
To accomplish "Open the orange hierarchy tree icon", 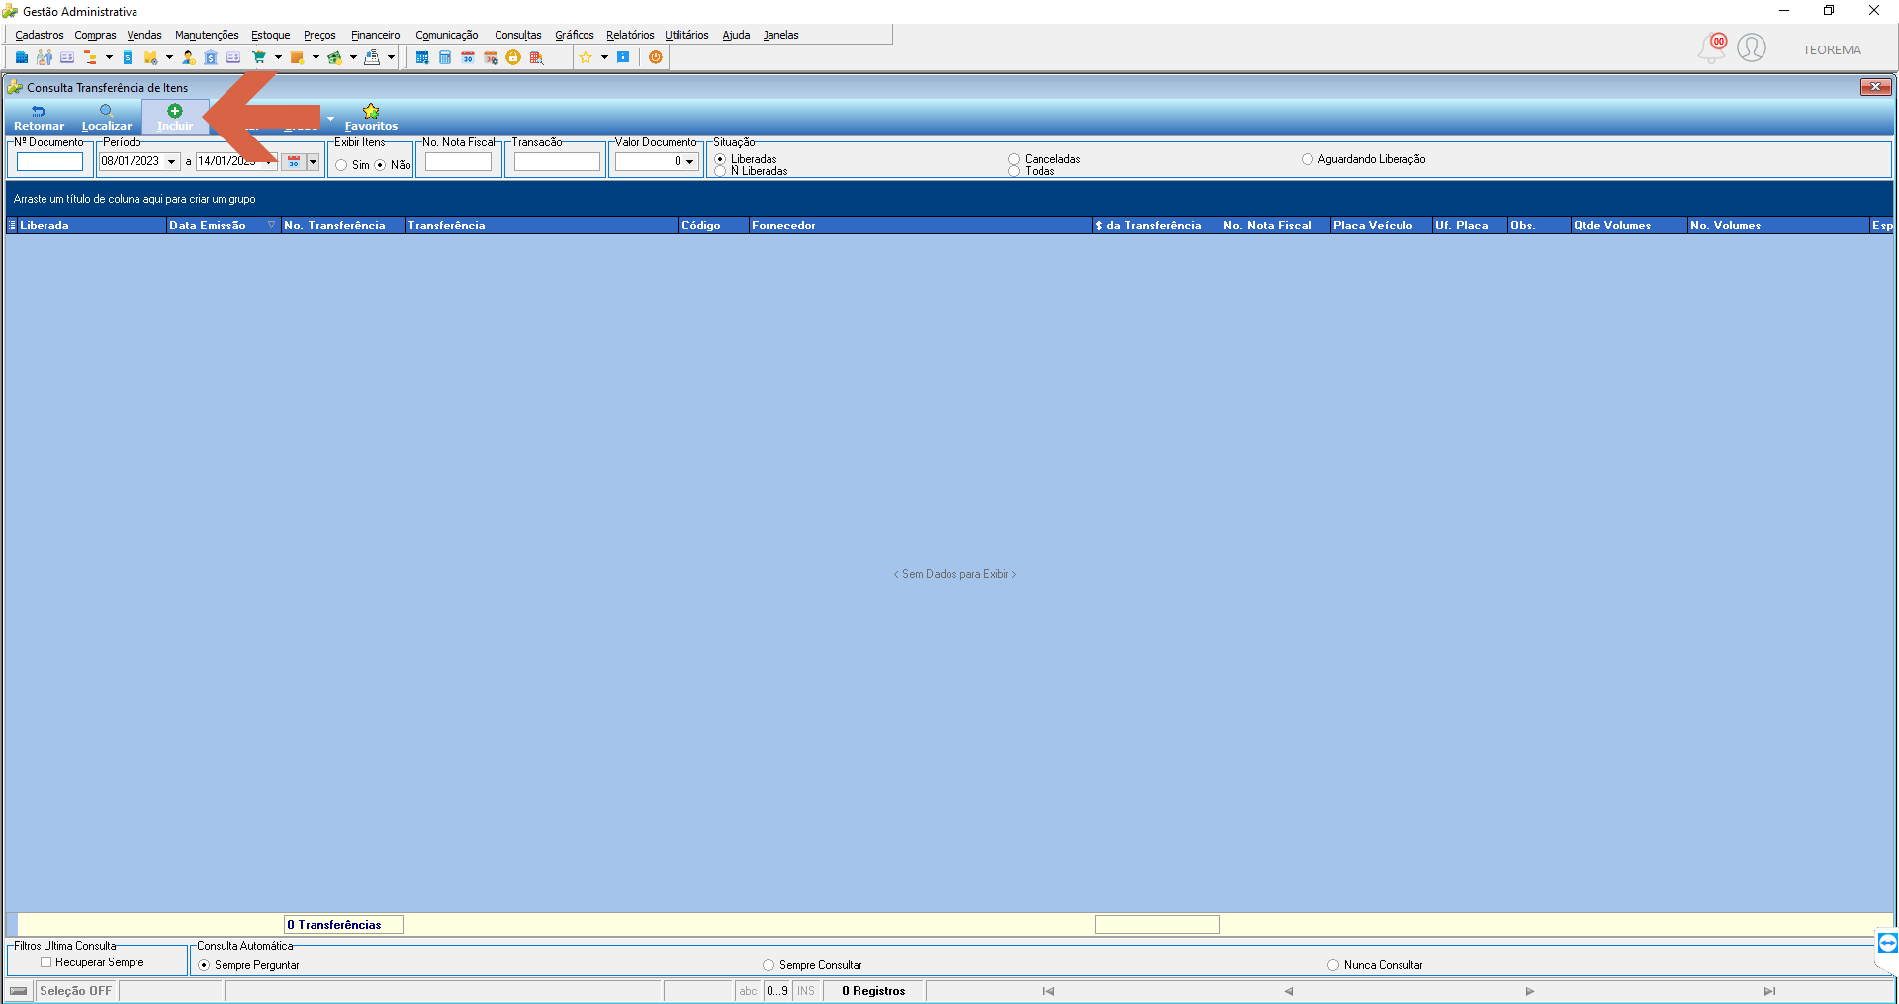I will coord(90,57).
